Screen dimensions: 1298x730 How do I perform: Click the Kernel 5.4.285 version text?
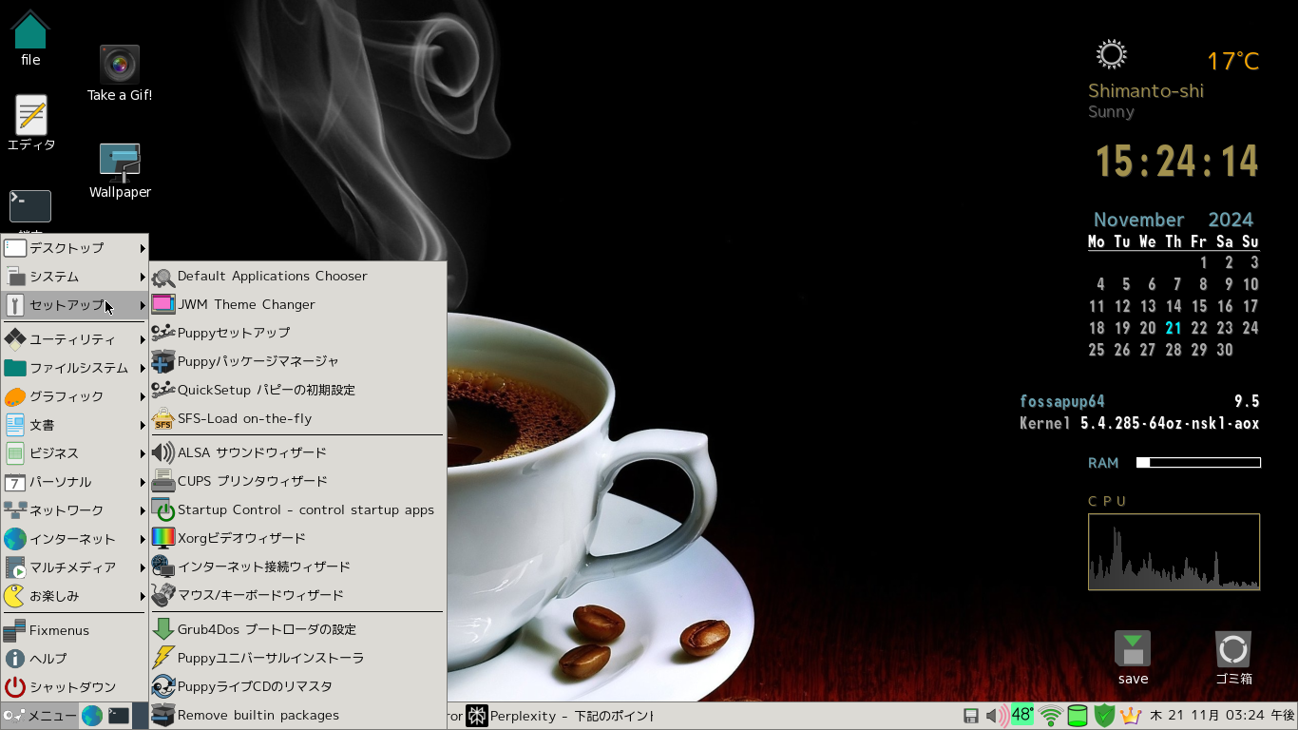(1139, 423)
